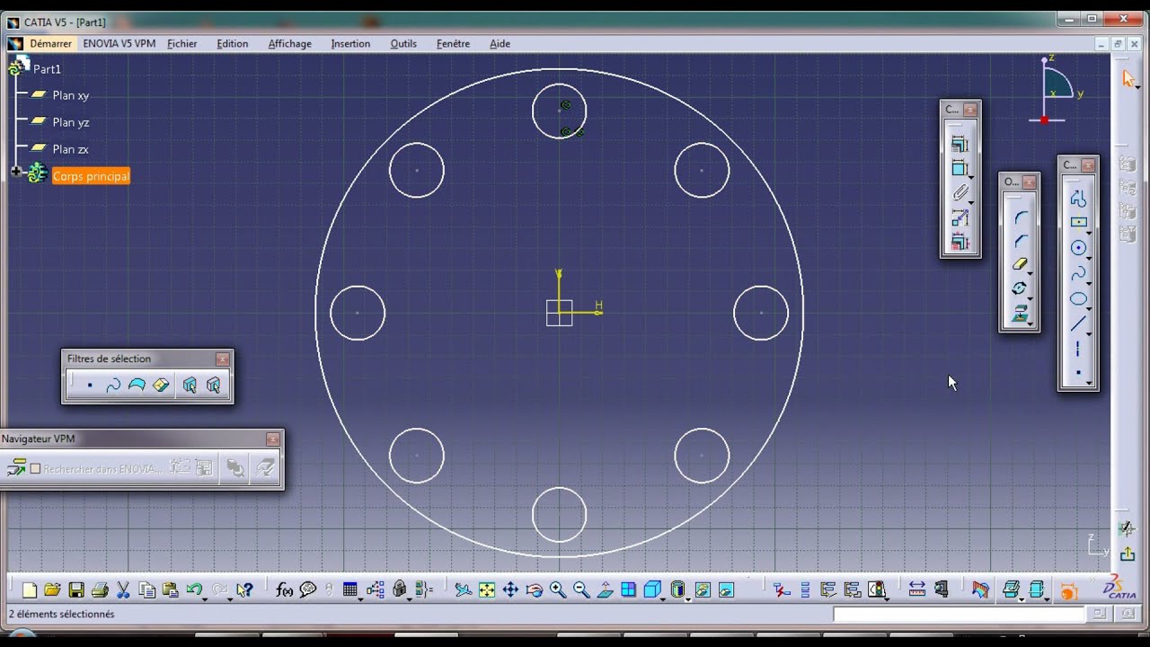
Task: Open the Outils menu
Action: pos(403,43)
